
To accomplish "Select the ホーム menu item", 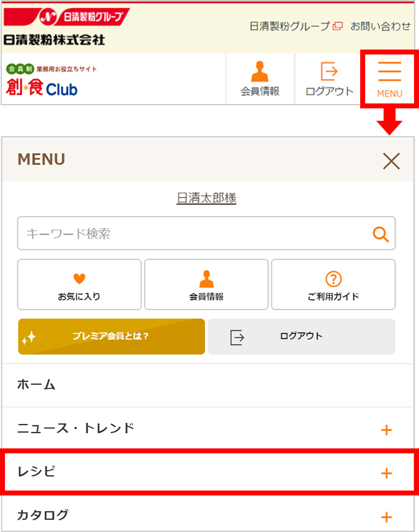I will pyautogui.click(x=208, y=385).
